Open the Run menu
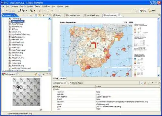Image resolution: width=162 pixels, height=116 pixels. click(x=53, y=6)
